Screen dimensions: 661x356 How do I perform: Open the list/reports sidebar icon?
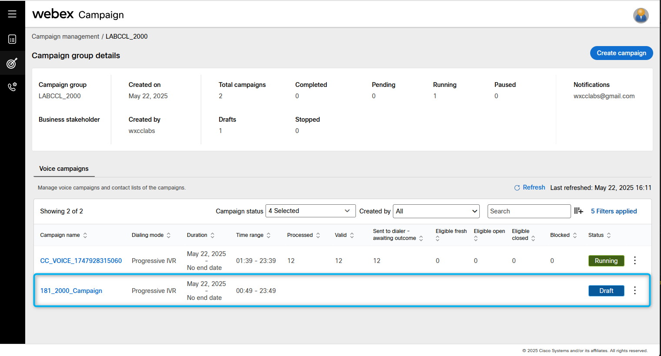click(12, 40)
